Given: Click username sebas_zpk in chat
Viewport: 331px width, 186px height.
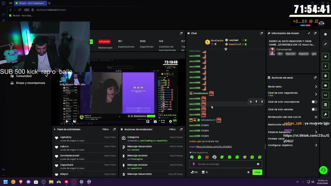Looking at the screenshot, I should (x=195, y=141).
